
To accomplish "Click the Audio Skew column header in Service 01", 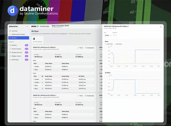I will tap(48, 76).
